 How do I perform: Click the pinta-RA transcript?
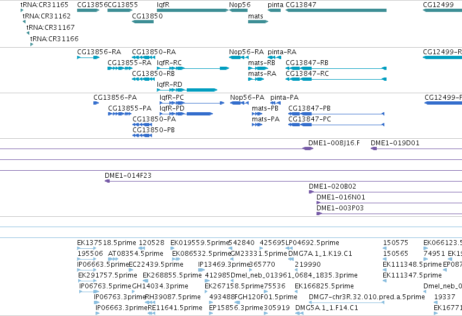274,57
